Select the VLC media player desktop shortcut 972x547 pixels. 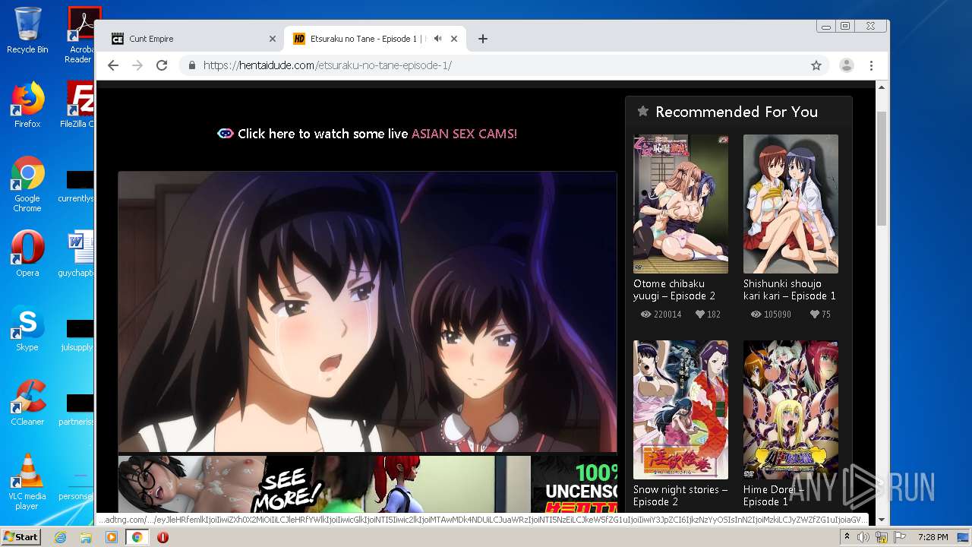point(27,482)
